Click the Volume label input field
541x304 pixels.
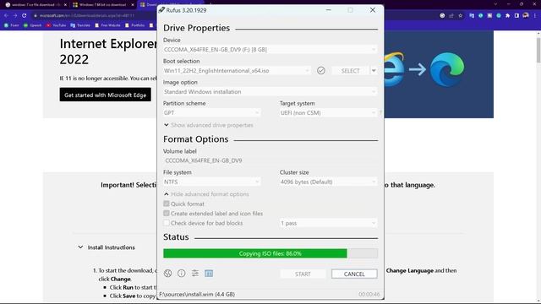pyautogui.click(x=270, y=160)
